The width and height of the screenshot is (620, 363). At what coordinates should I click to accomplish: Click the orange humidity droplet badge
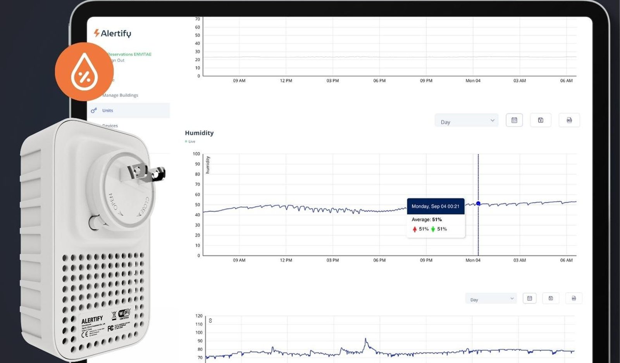(x=84, y=72)
